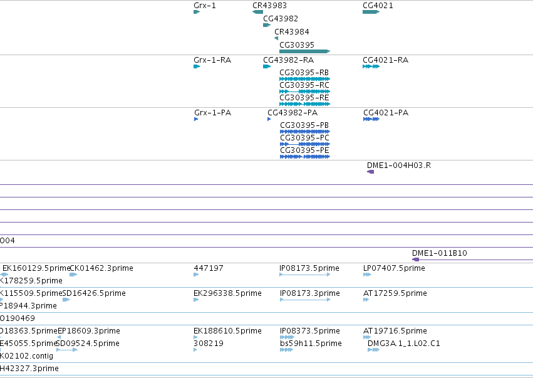This screenshot has height=378, width=533.
Task: Select the SD09524.5prime EST label
Action: pyautogui.click(x=88, y=344)
